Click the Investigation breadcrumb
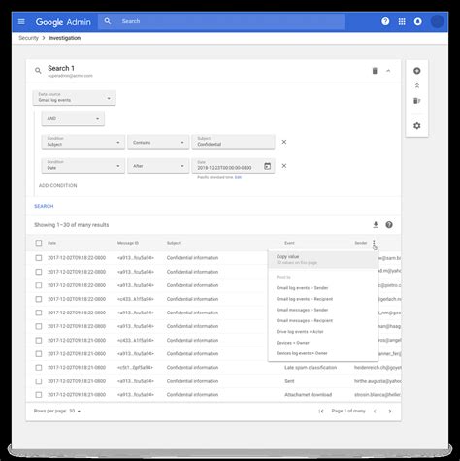 (64, 38)
